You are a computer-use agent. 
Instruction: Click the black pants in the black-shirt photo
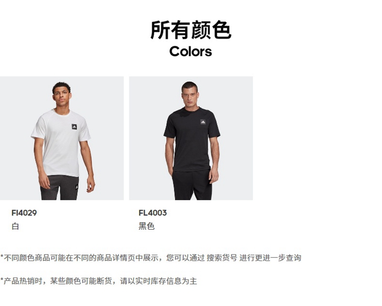(x=192, y=185)
